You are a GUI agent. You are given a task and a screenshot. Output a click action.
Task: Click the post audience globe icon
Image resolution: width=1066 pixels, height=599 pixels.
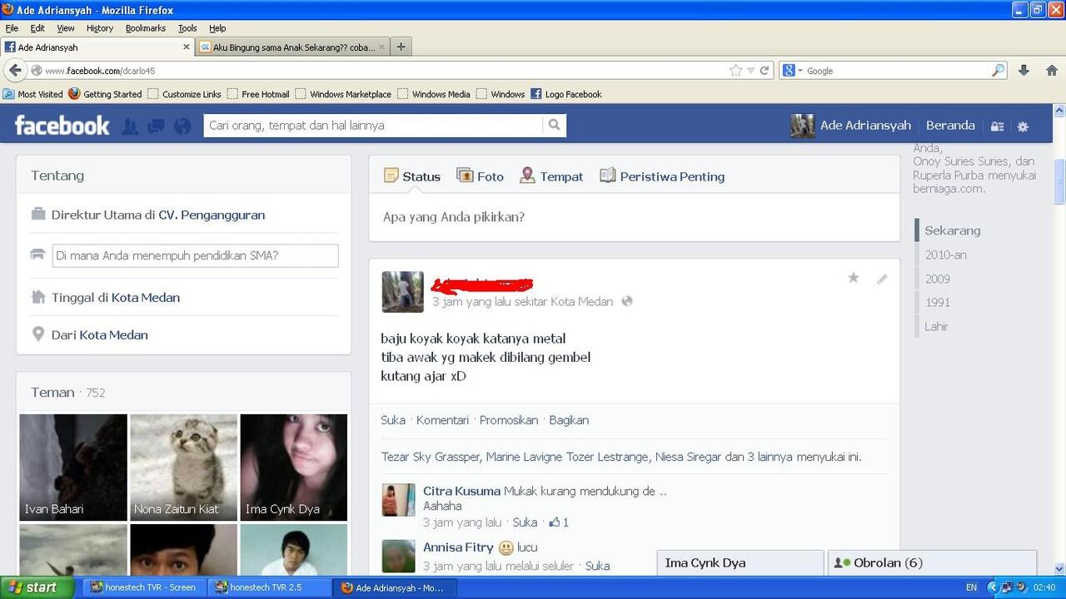[x=627, y=301]
